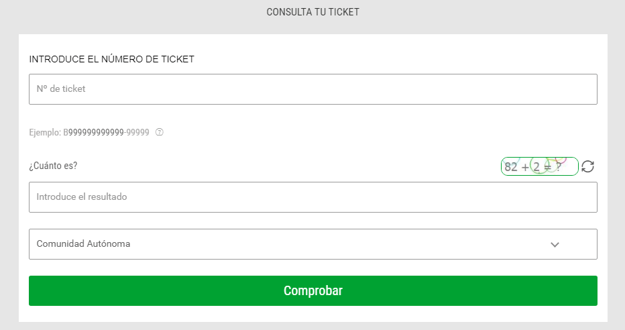Click the example ticket format text

[89, 132]
